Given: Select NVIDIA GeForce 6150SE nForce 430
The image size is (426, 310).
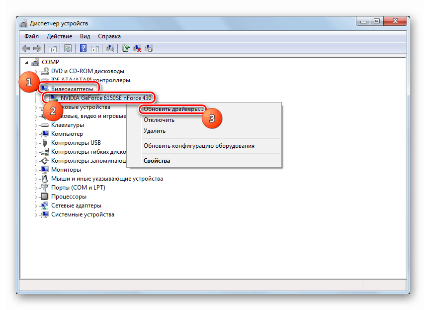Looking at the screenshot, I should (x=106, y=98).
